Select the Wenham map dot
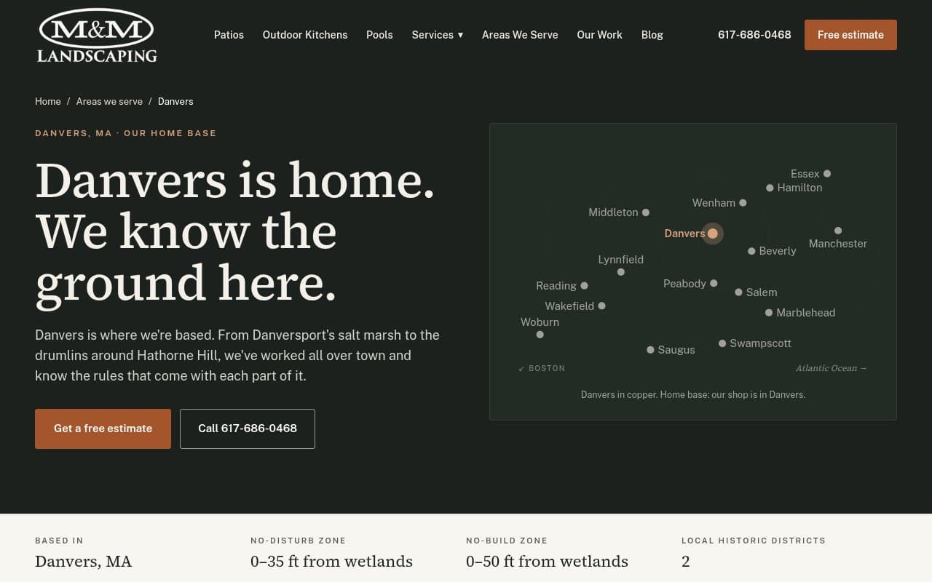This screenshot has height=582, width=932. point(743,203)
